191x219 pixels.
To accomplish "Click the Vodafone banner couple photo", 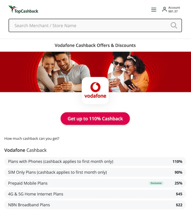I will pos(63,72).
